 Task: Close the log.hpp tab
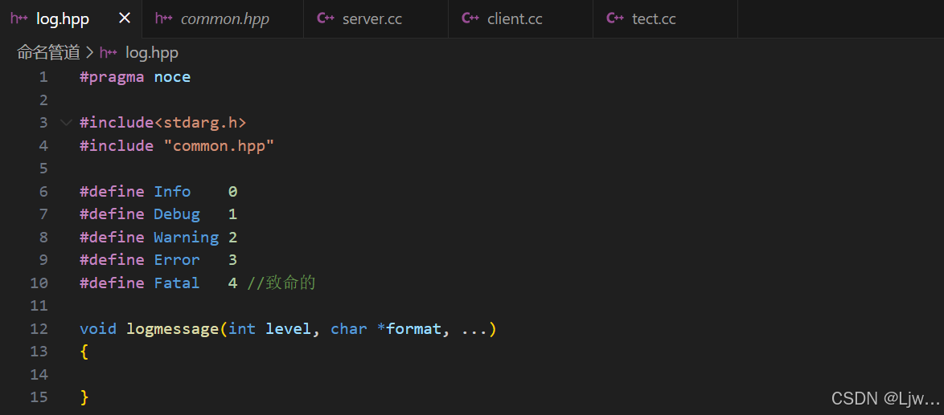(124, 18)
